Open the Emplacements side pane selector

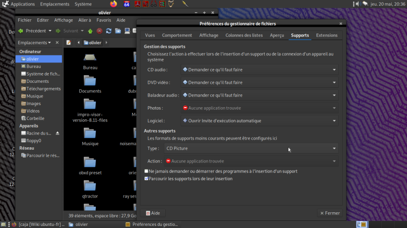[x=34, y=43]
